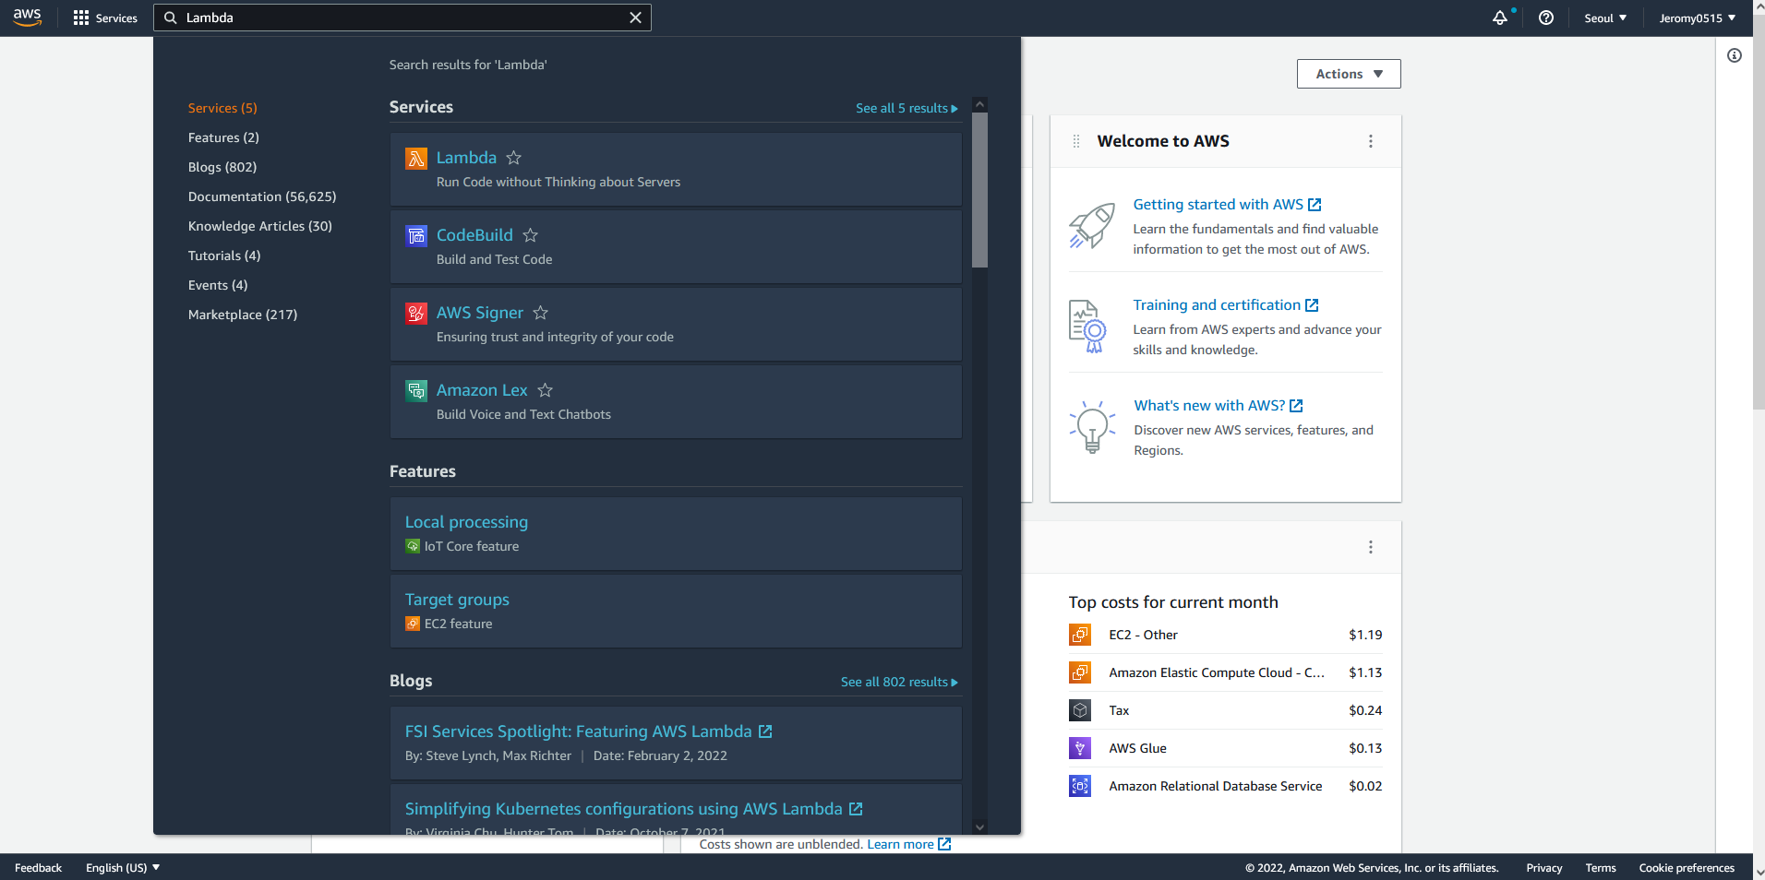Open FSI Services Spotlight blog post
Viewport: 1765px width, 880px height.
tap(588, 731)
